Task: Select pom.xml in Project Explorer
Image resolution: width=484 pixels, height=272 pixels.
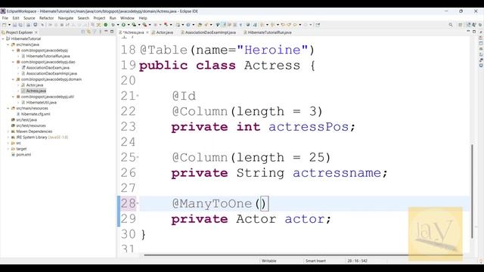Action: (23, 155)
